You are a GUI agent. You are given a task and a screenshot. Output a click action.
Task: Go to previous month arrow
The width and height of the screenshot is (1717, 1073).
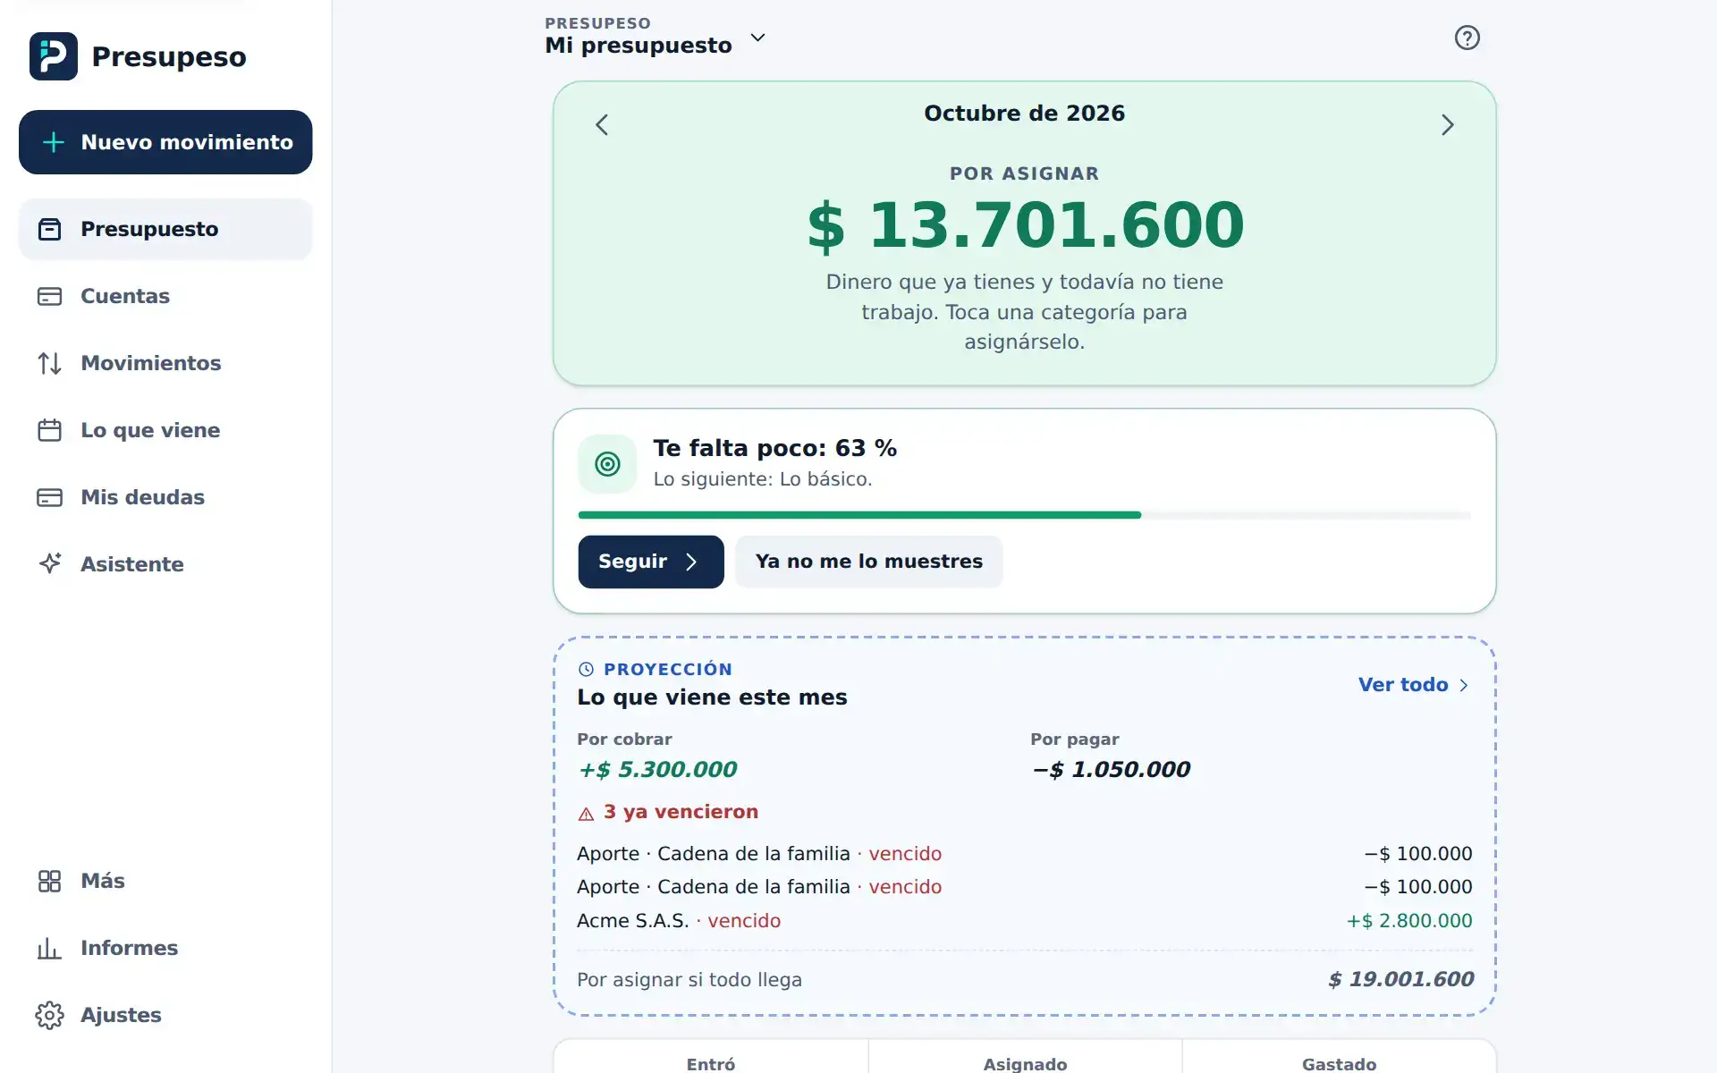[x=602, y=124]
